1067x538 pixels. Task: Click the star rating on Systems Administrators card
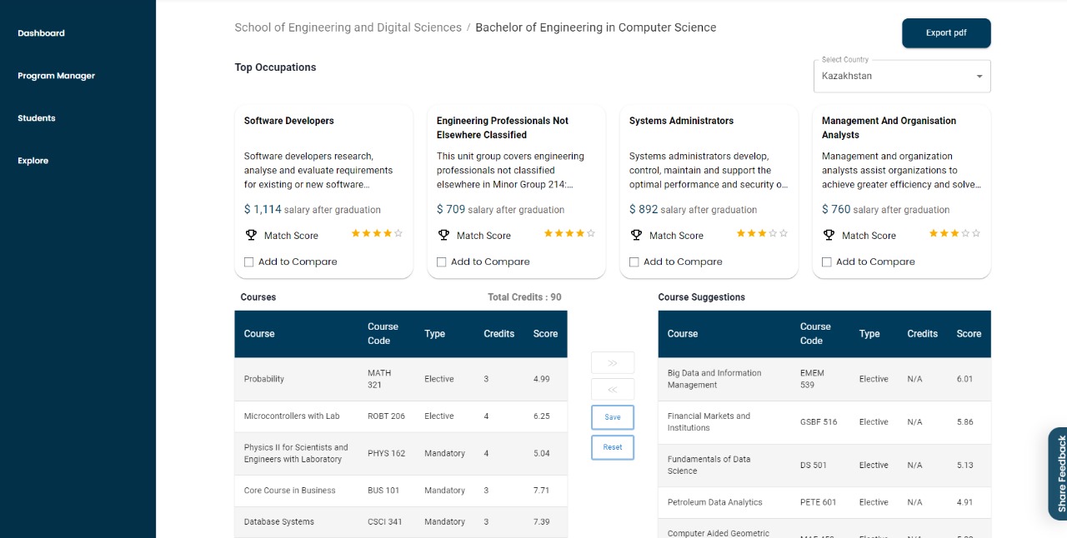(762, 234)
